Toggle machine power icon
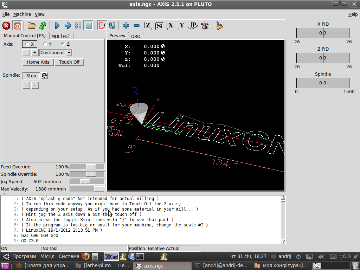 17,26
